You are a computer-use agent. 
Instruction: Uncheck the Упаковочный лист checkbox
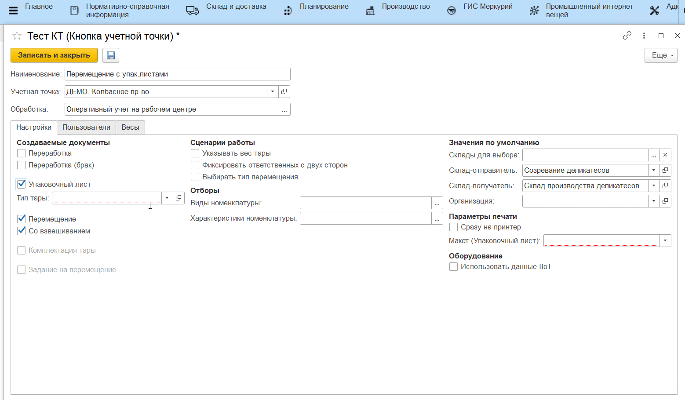pyautogui.click(x=21, y=185)
